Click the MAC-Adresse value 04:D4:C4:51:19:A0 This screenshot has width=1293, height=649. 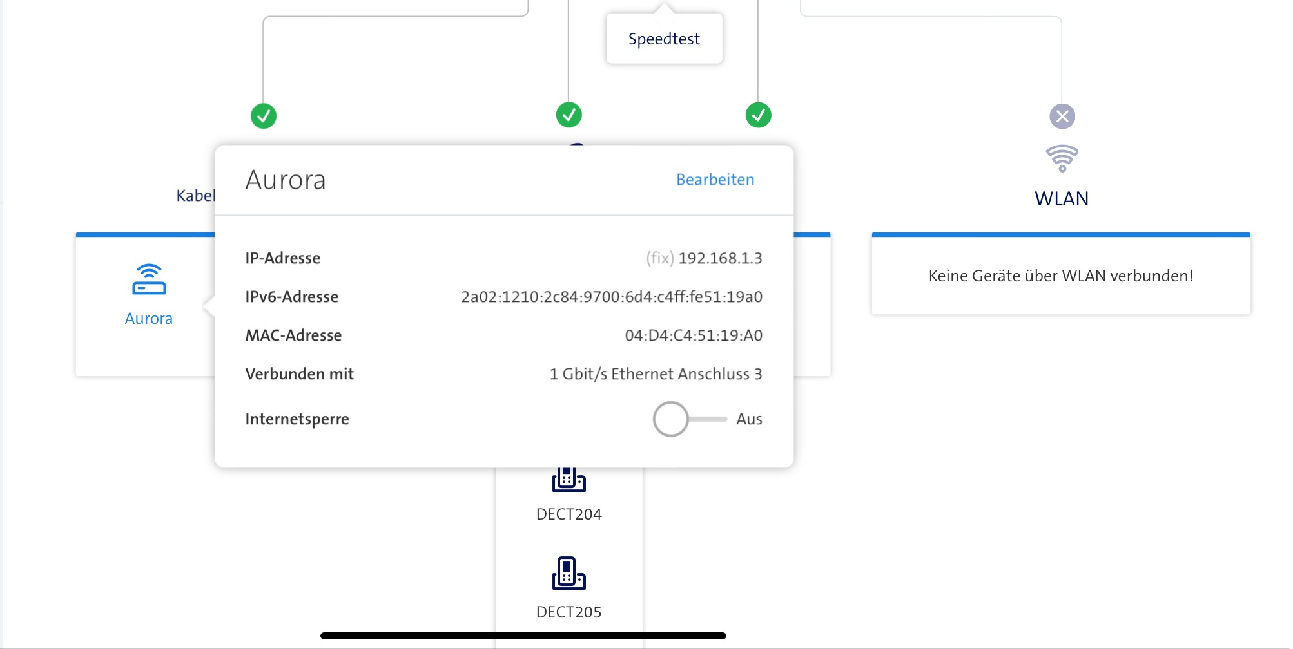click(693, 335)
